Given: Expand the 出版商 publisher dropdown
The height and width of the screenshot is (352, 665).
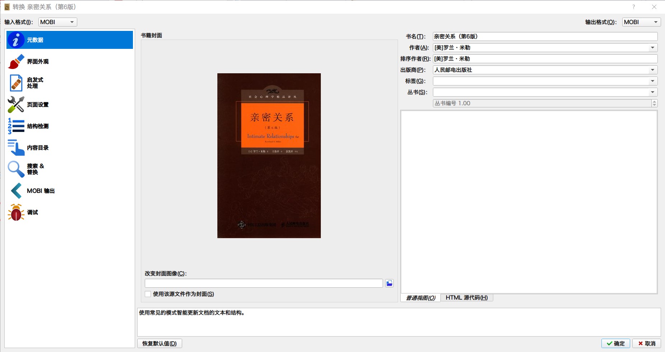Looking at the screenshot, I should pos(652,70).
